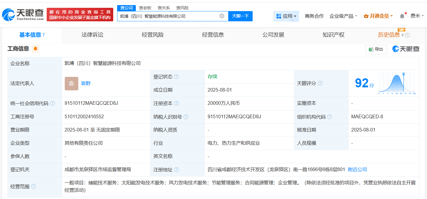Image resolution: width=427 pixels, height=199 pixels.
Task: Click the 存续 registration status value
Action: tap(212, 77)
